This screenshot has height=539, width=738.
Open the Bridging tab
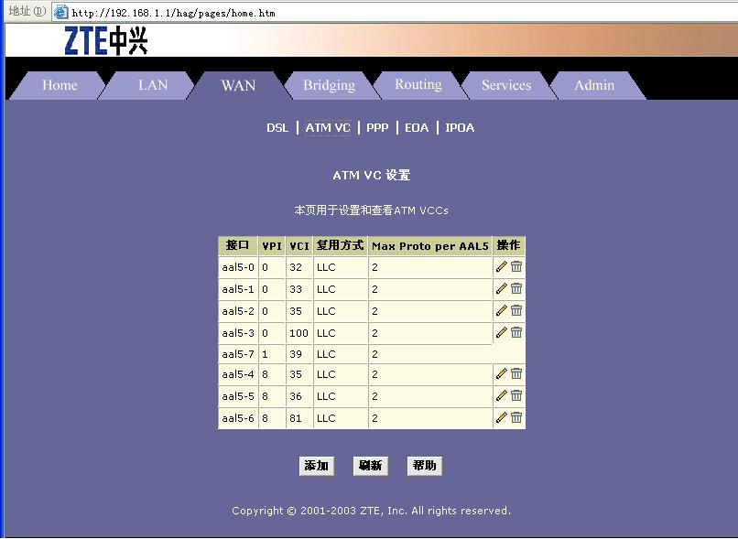[329, 85]
